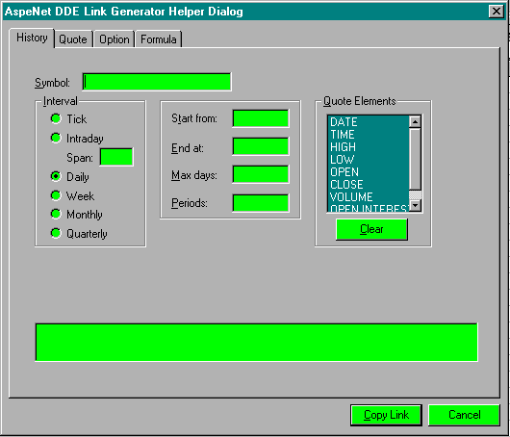Click the generated link output box
The image size is (510, 437).
[256, 343]
